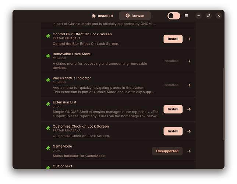This screenshot has height=184, width=237.
Task: Open details arrow for Customize Clock on Lock Screen
Action: pos(189,131)
